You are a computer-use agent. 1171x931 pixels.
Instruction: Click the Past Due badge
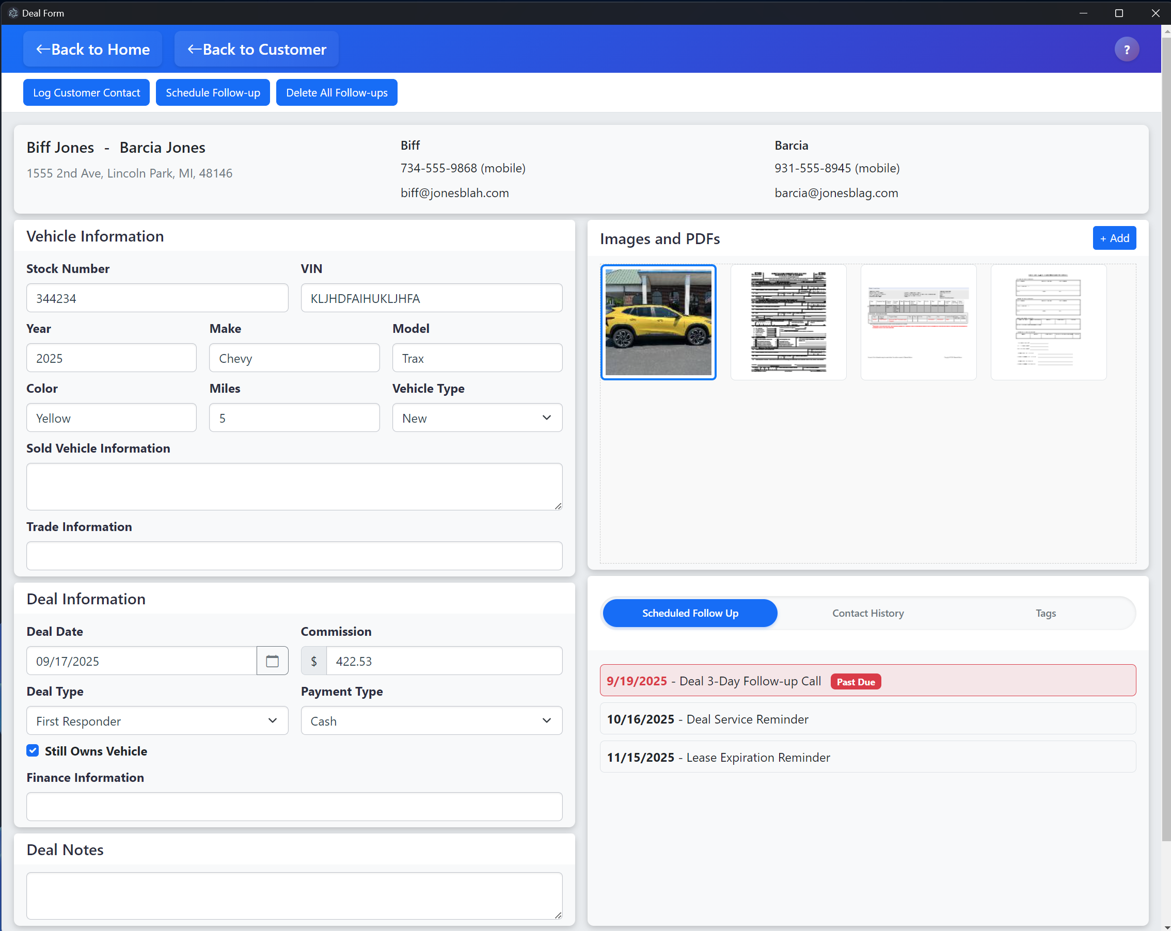(855, 682)
